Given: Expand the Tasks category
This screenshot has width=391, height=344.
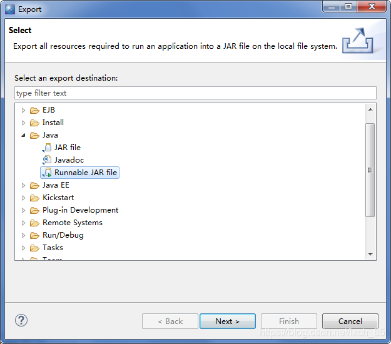Looking at the screenshot, I should tap(23, 248).
